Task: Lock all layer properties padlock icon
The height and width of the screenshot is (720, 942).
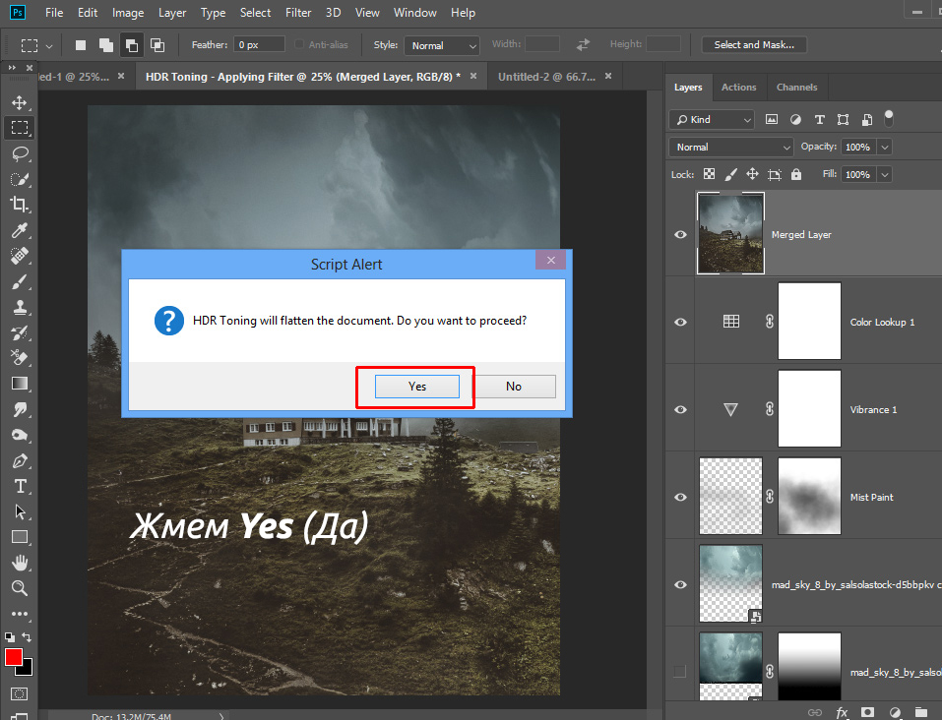Action: 796,174
